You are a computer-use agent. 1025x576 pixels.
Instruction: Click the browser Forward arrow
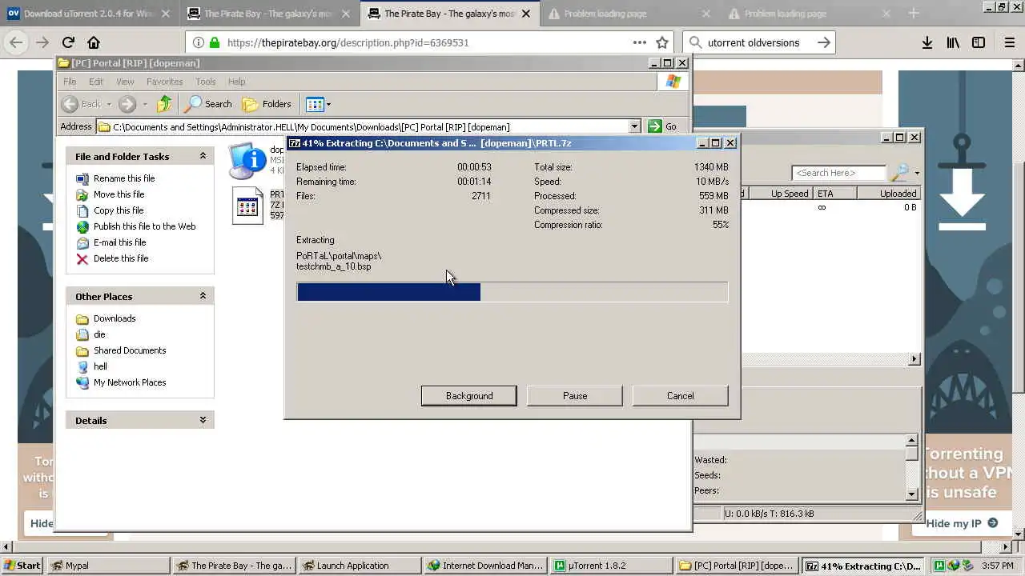pos(42,42)
